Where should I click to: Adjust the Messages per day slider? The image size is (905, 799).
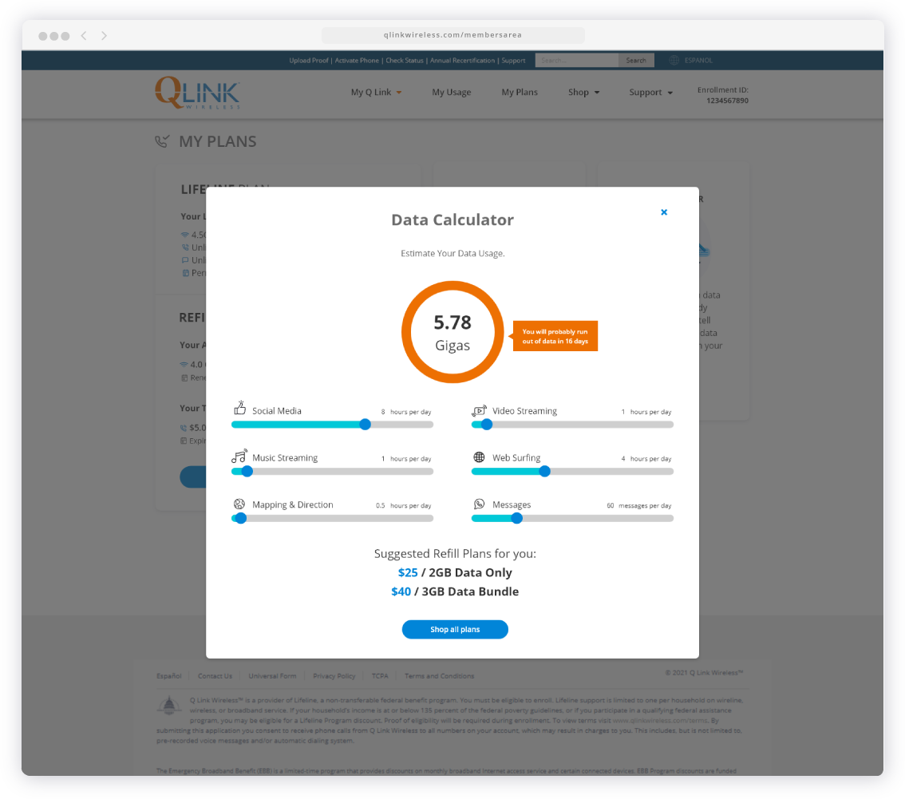(517, 518)
